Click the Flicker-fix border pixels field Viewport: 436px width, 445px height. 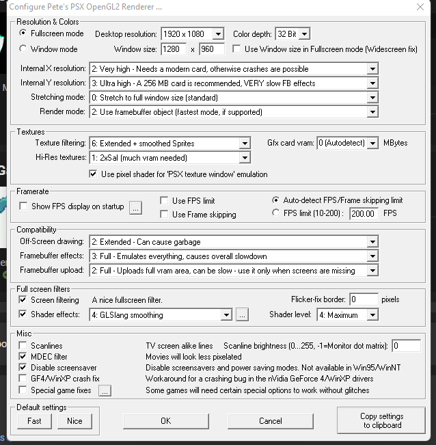click(x=364, y=299)
